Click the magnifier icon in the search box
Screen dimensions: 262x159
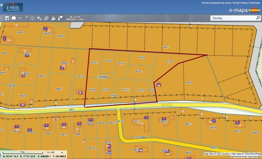[x=258, y=18]
